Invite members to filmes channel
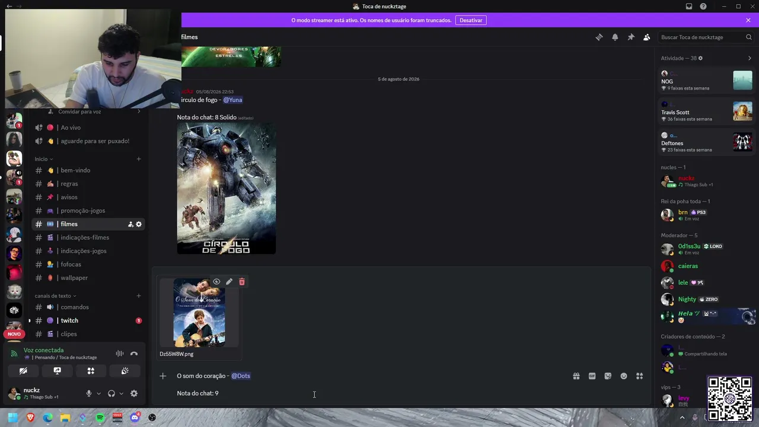Image resolution: width=759 pixels, height=427 pixels. click(x=130, y=224)
